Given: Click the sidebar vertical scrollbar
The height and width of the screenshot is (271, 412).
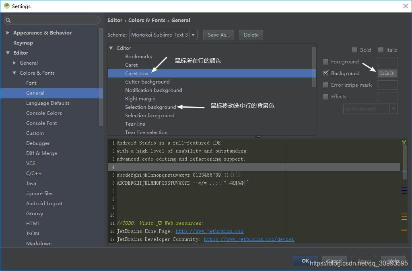Looking at the screenshot, I should pos(101,77).
